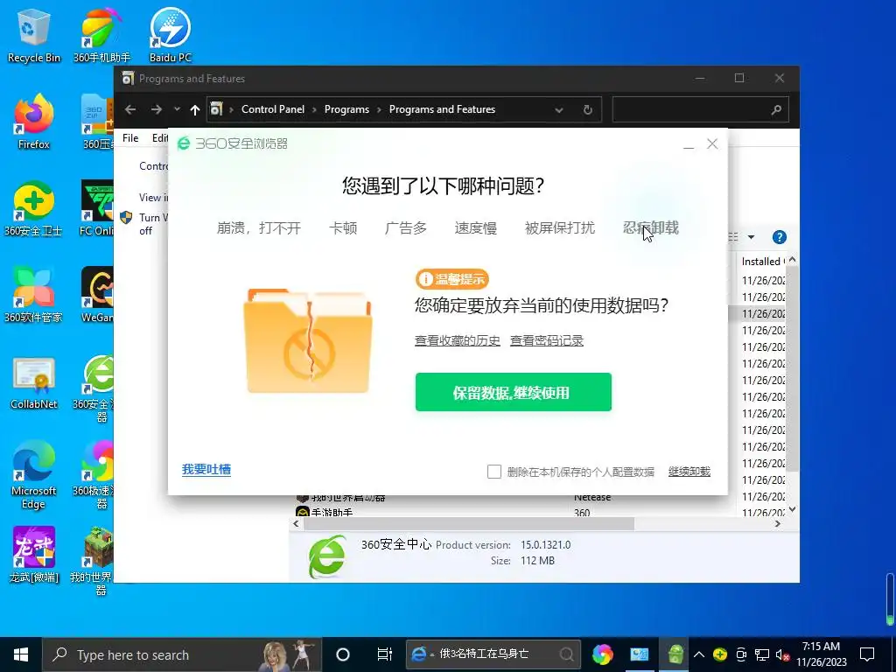Click Programs breadcrumb in address bar
This screenshot has height=672, width=896.
[346, 109]
